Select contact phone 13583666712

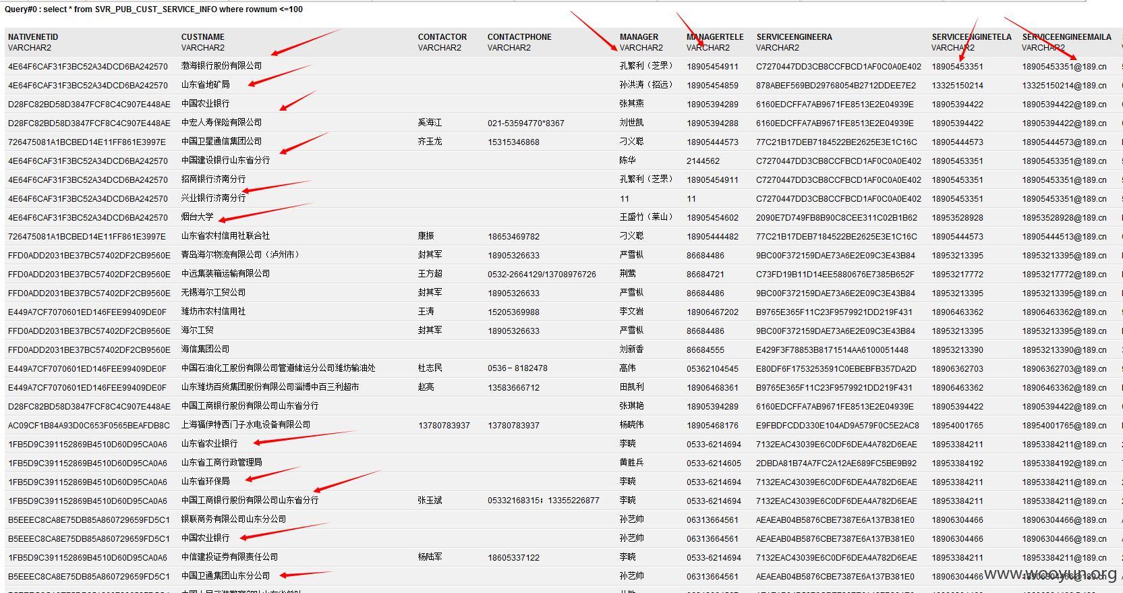[x=513, y=388]
